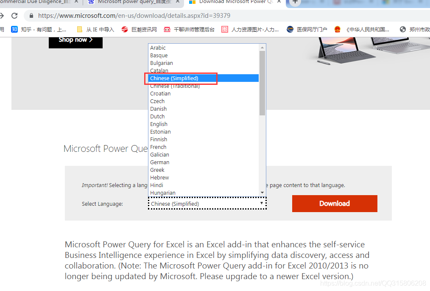The image size is (430, 291).
Task: Choose Basque in language list
Action: coord(203,56)
